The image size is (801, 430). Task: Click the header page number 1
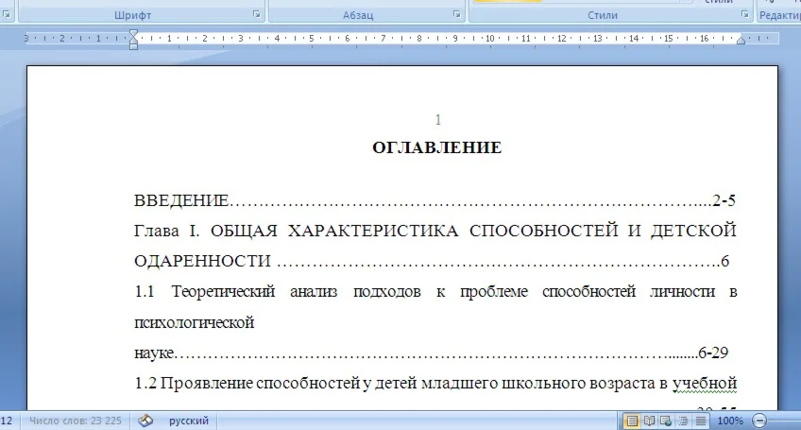click(x=437, y=120)
